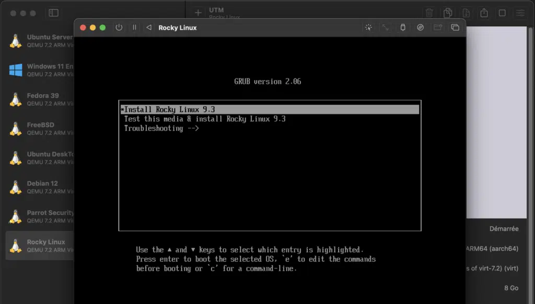The height and width of the screenshot is (304, 535).
Task: Open VM settings sliders icon in UTM
Action: click(520, 13)
